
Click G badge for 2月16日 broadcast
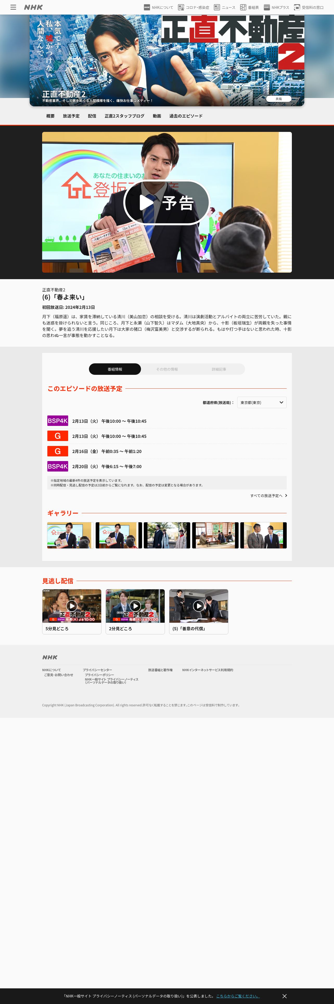[57, 451]
